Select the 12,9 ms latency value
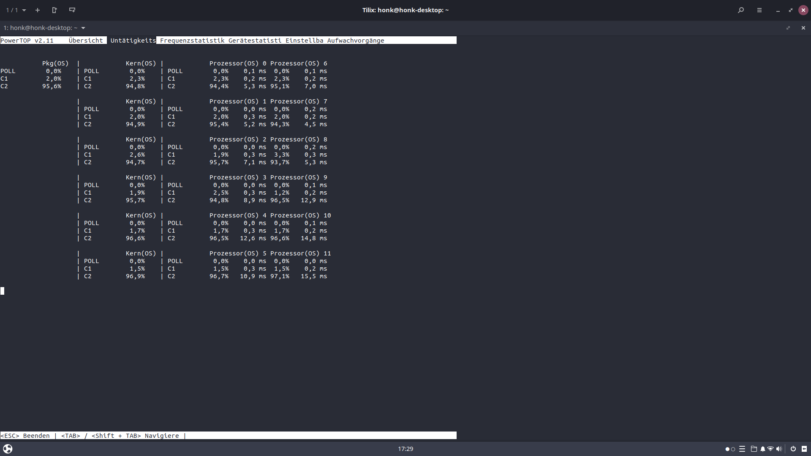This screenshot has width=811, height=456. coord(314,200)
